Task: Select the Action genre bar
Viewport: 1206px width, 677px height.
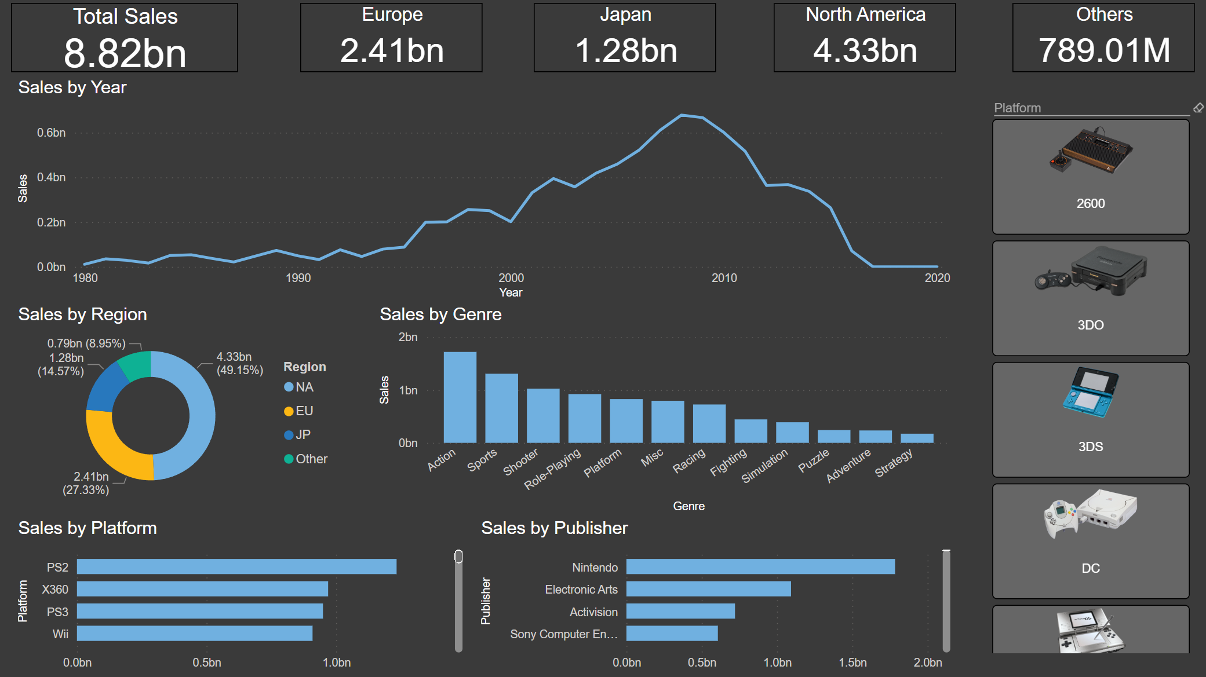Action: (460, 397)
